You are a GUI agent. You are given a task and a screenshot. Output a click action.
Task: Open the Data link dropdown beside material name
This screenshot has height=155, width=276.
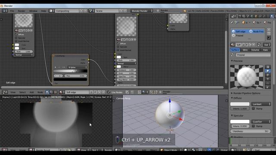coord(267,45)
